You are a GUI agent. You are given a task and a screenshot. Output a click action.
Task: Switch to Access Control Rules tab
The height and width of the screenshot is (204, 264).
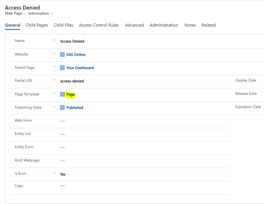99,25
